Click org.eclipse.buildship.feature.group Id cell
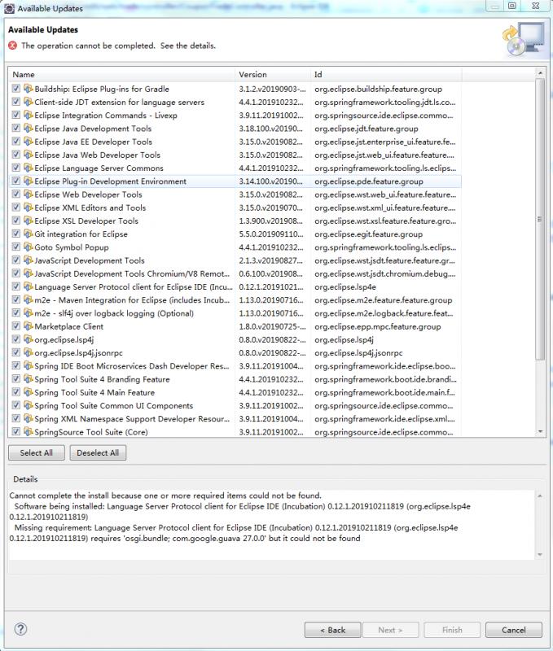This screenshot has height=651, width=553. click(378, 90)
